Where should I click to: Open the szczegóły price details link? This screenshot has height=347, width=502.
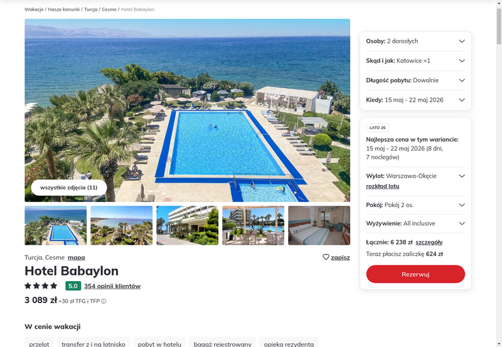(x=429, y=242)
